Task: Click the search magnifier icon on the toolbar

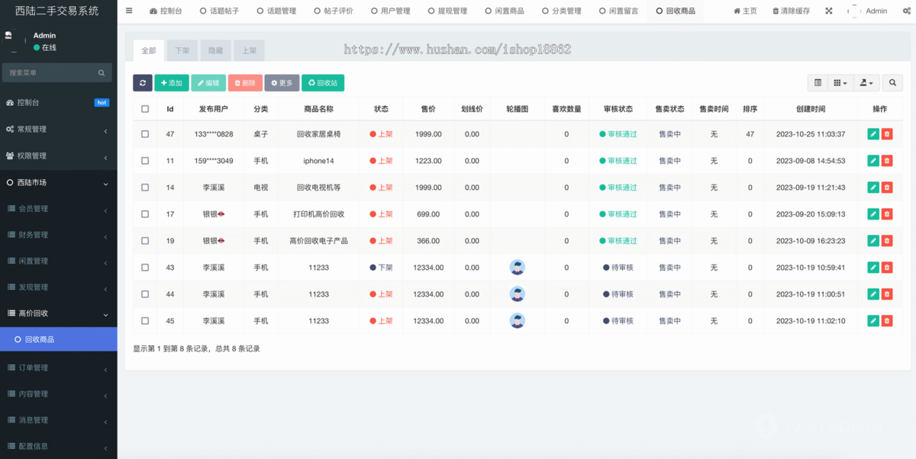Action: coord(892,82)
